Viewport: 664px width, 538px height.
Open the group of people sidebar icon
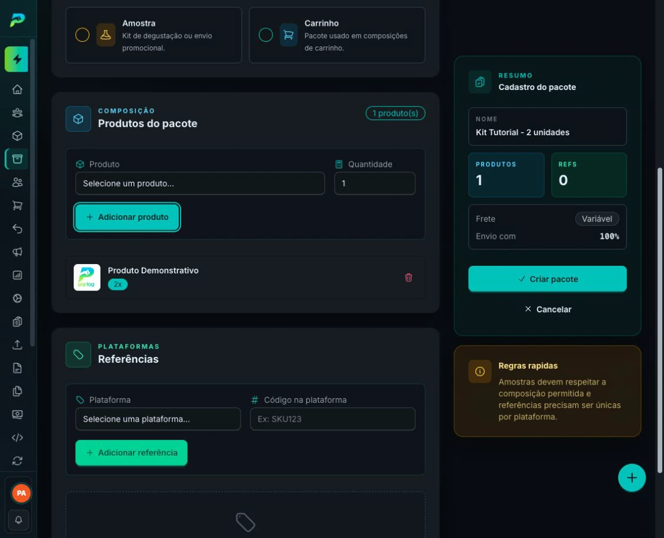click(17, 112)
